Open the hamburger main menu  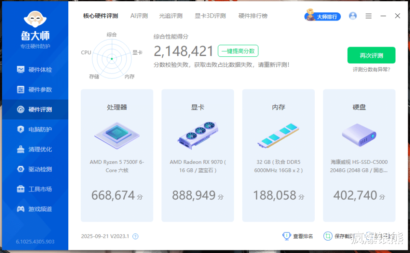[369, 16]
